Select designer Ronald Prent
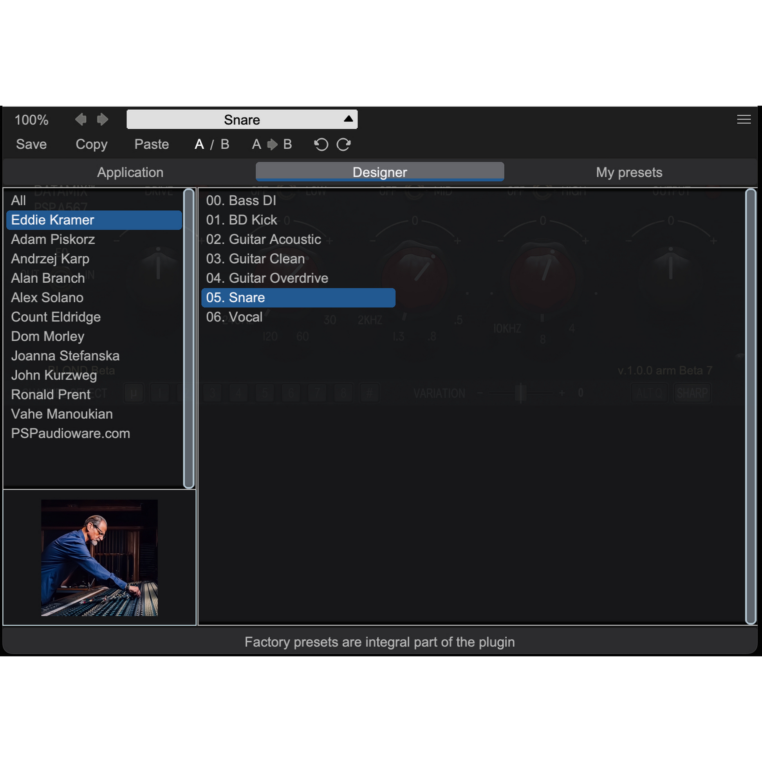 click(x=51, y=394)
